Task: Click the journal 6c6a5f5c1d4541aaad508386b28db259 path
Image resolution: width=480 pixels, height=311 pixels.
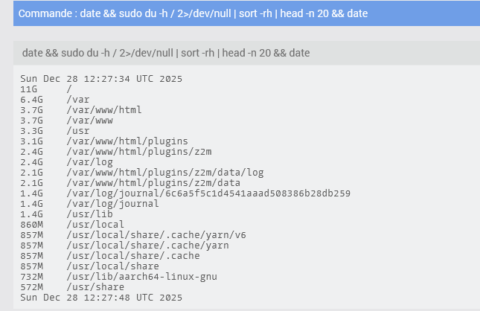Action: pyautogui.click(x=208, y=193)
